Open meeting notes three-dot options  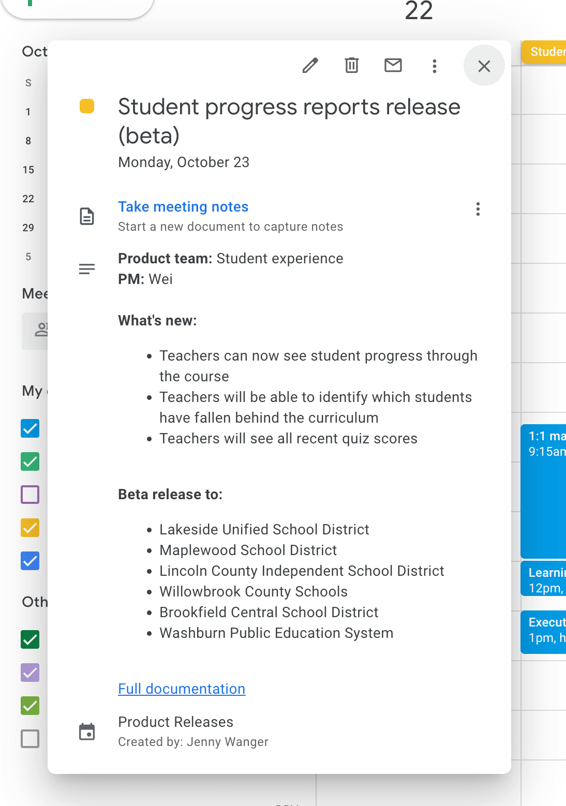coord(478,209)
